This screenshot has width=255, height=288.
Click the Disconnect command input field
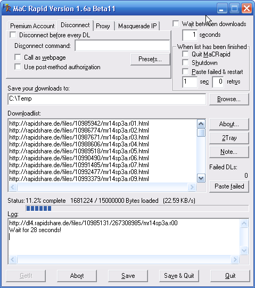(122, 45)
